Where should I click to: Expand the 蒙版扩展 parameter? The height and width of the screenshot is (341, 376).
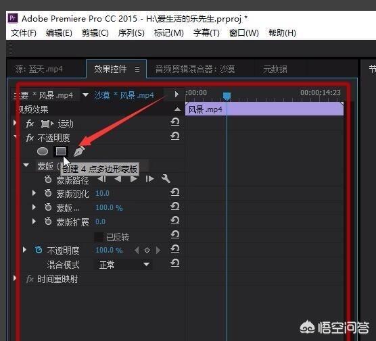pyautogui.click(x=34, y=221)
